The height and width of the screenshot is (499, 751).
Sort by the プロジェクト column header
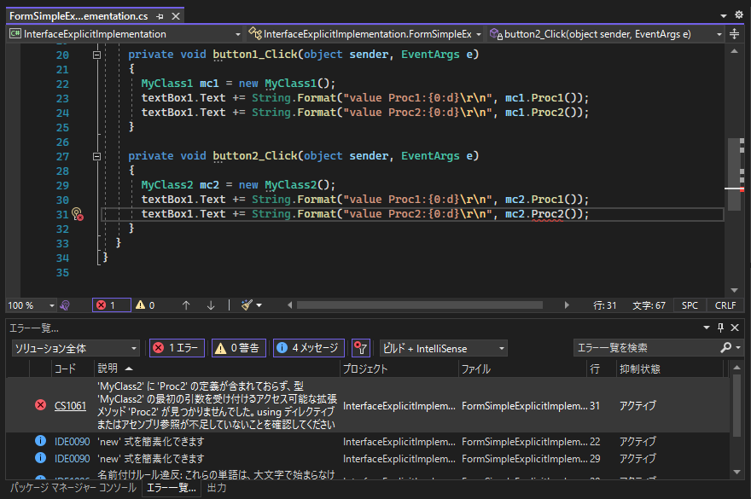(x=399, y=368)
